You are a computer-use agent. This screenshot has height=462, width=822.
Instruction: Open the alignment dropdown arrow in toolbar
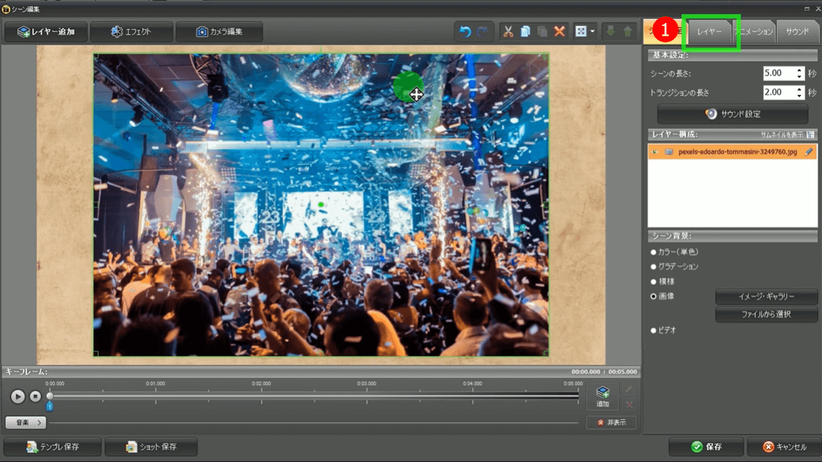593,32
